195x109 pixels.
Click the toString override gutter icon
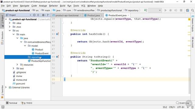click(57, 57)
